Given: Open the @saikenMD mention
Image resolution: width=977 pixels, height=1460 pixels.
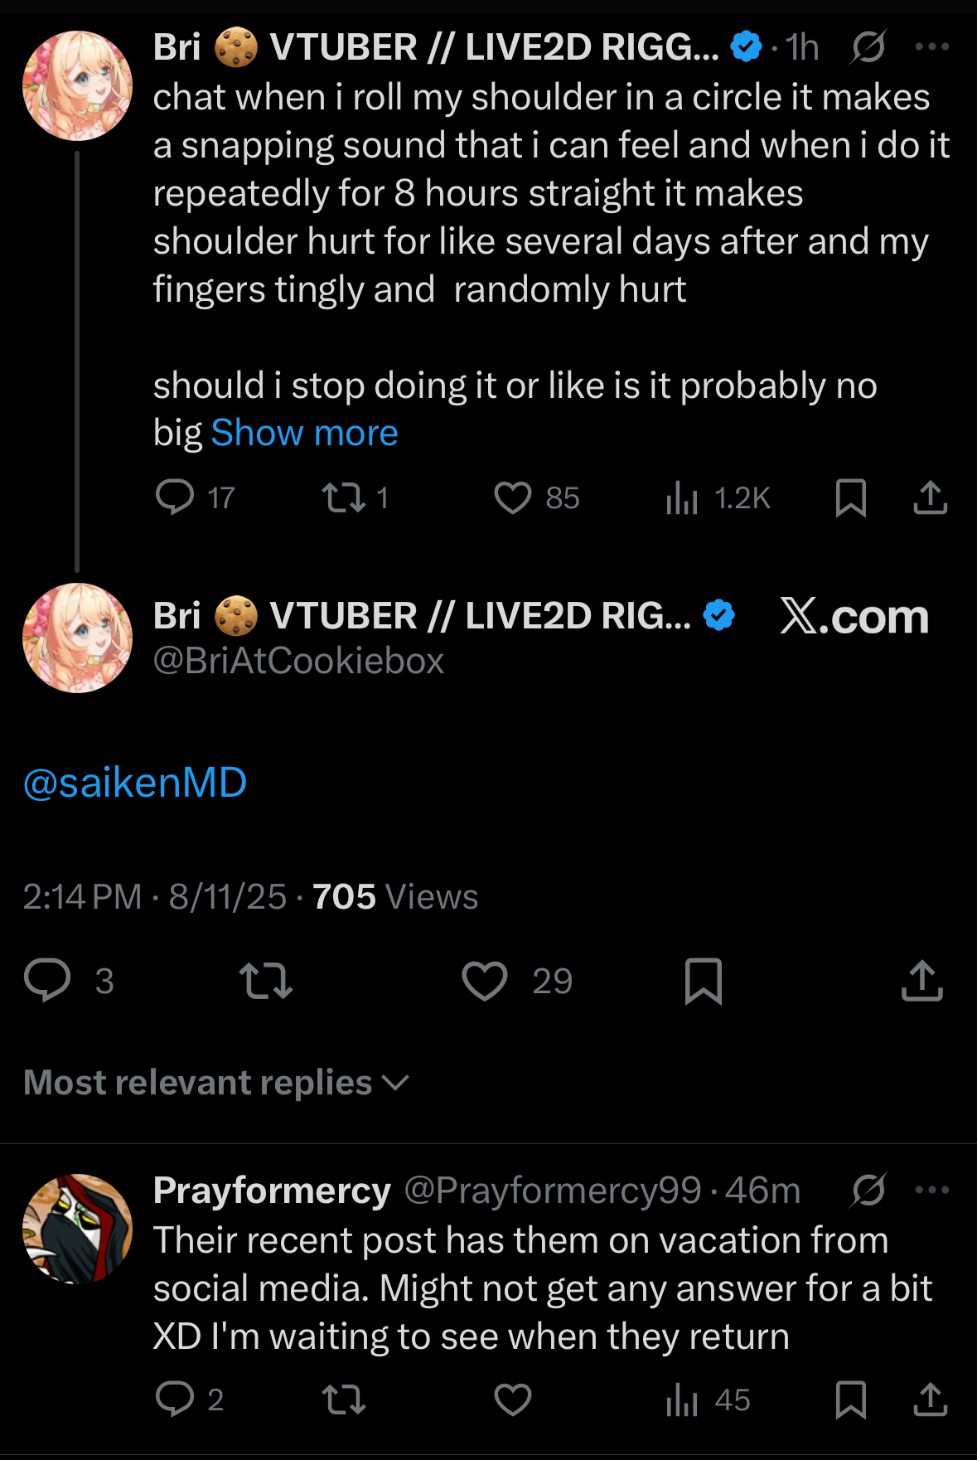Looking at the screenshot, I should (x=135, y=783).
